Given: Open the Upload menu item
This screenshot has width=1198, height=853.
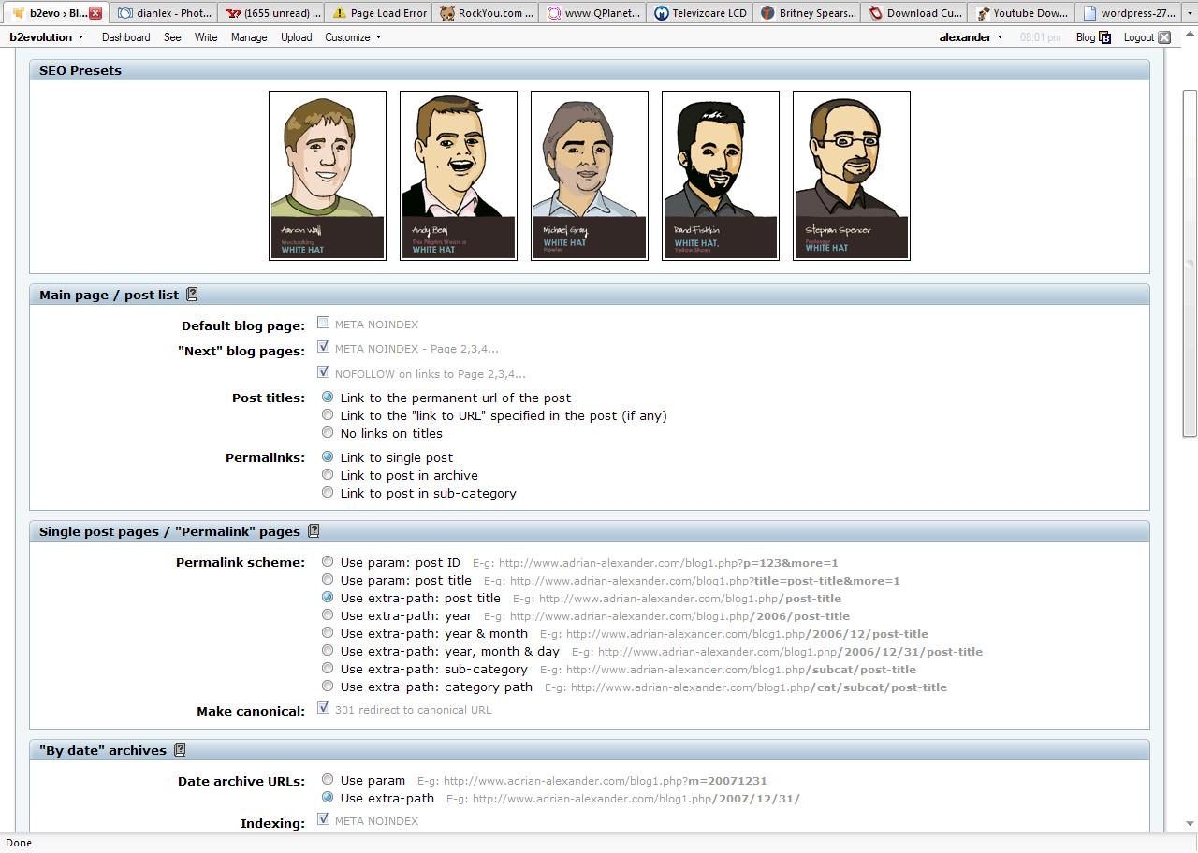Looking at the screenshot, I should [x=297, y=37].
